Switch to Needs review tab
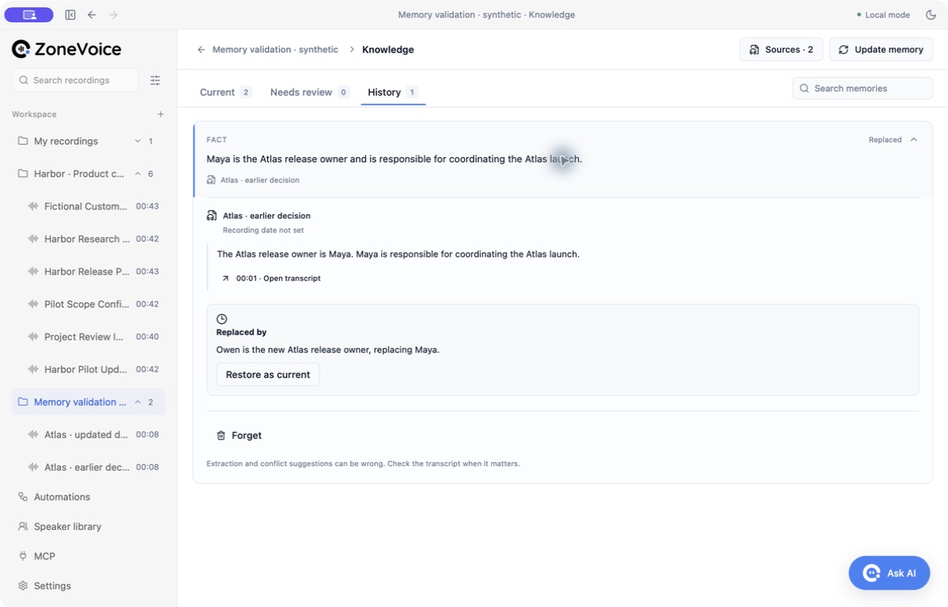Image resolution: width=948 pixels, height=607 pixels. coord(309,92)
